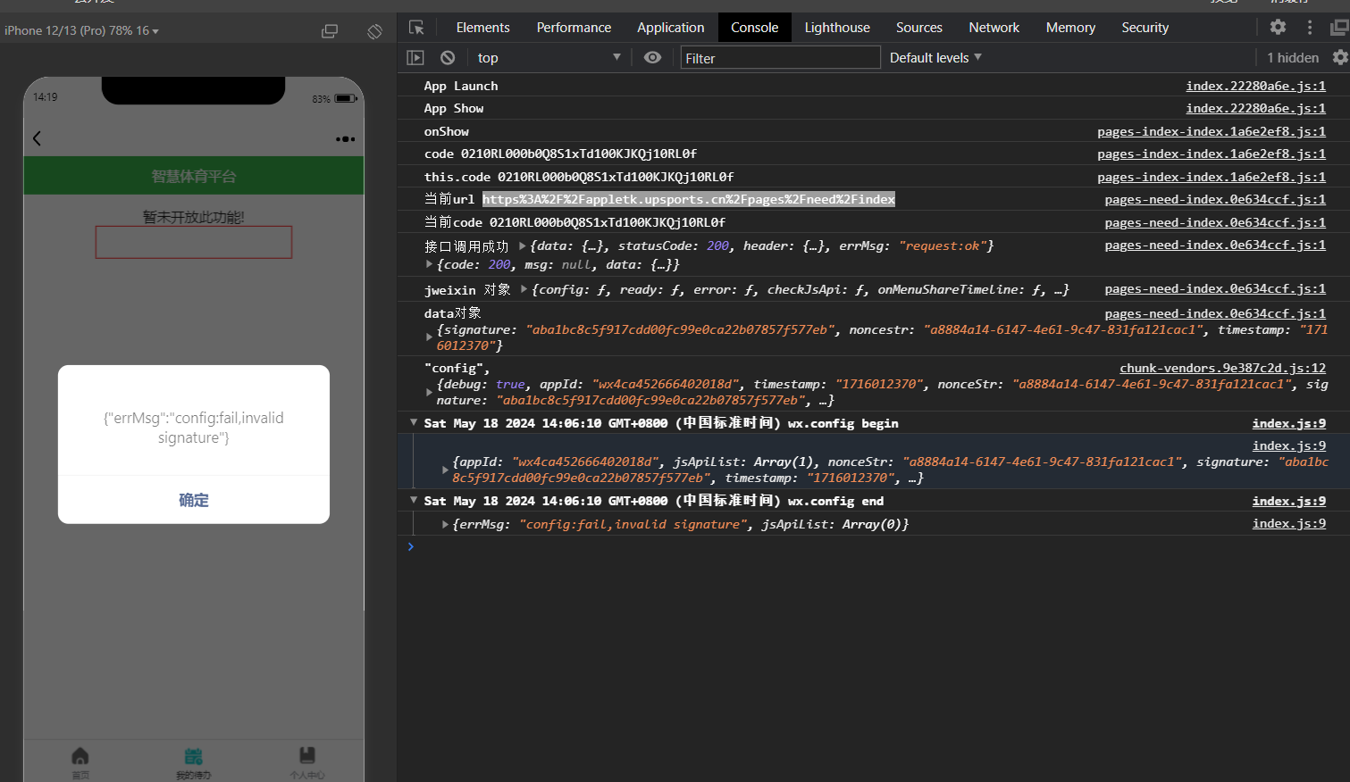Expand the jweixin 对象 object
This screenshot has width=1350, height=782.
coord(524,289)
